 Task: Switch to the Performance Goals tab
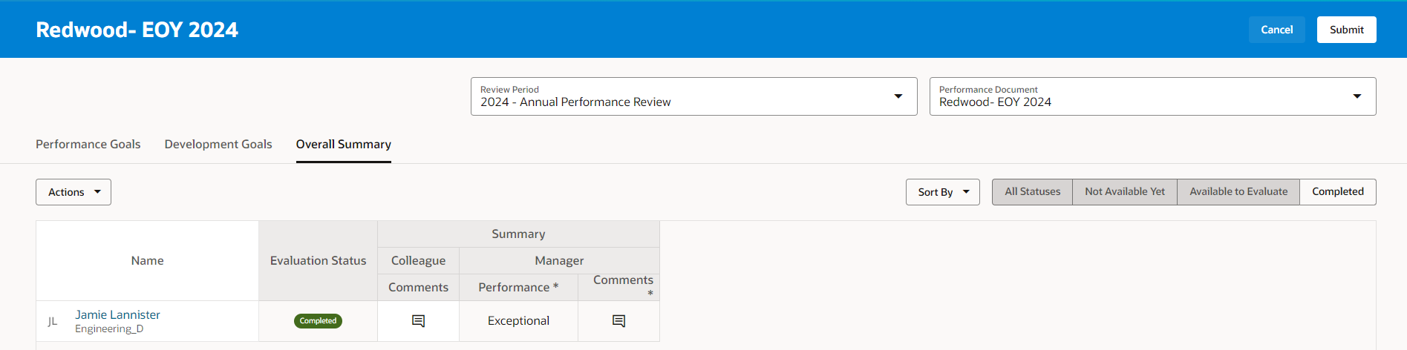click(x=88, y=144)
